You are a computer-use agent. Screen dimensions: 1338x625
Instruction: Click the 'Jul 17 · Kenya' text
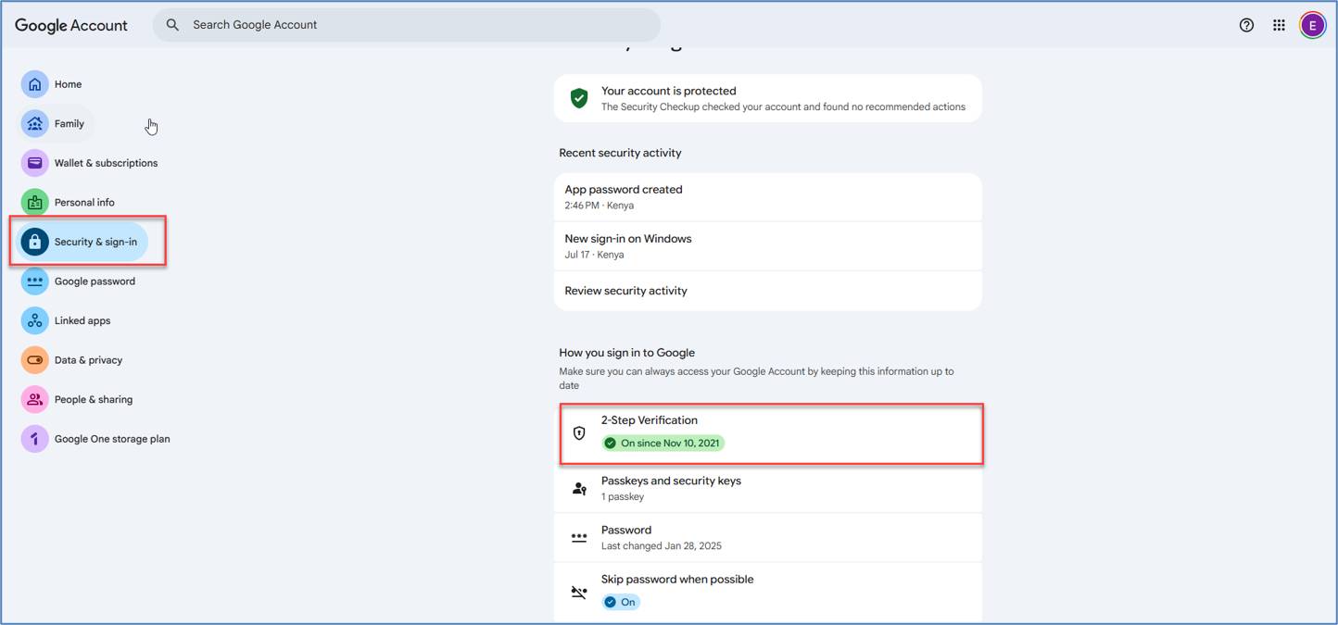[x=594, y=255]
